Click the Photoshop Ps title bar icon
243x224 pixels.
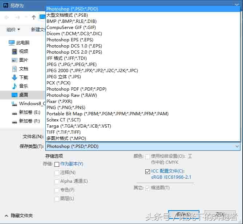(x=6, y=5)
